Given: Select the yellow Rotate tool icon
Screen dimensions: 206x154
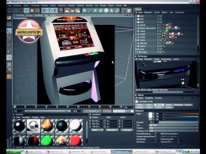Looking at the screenshot, I should tap(37, 10).
